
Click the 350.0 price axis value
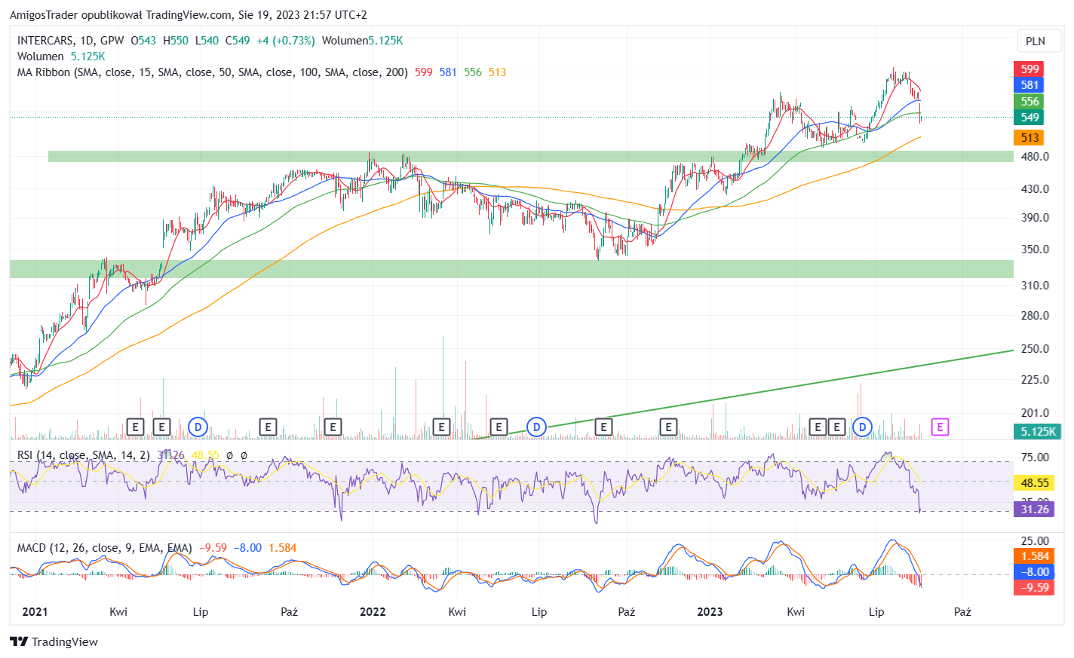pos(1035,249)
